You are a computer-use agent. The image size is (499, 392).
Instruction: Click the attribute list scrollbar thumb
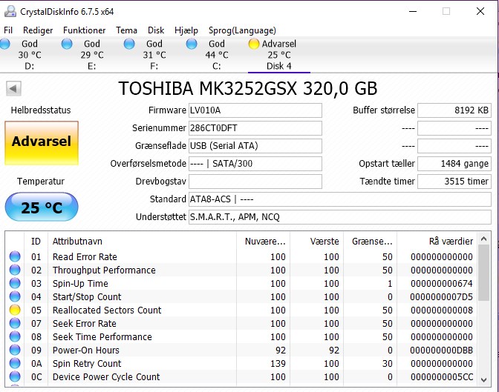coord(484,273)
